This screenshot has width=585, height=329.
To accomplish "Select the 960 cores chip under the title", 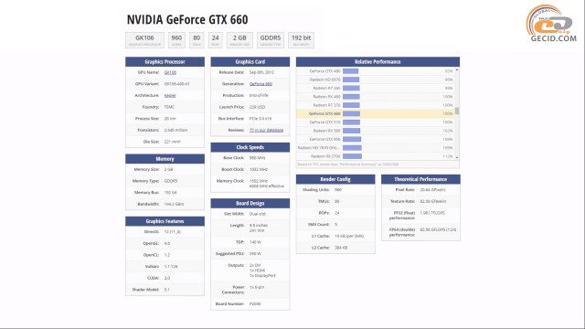I will pos(176,40).
